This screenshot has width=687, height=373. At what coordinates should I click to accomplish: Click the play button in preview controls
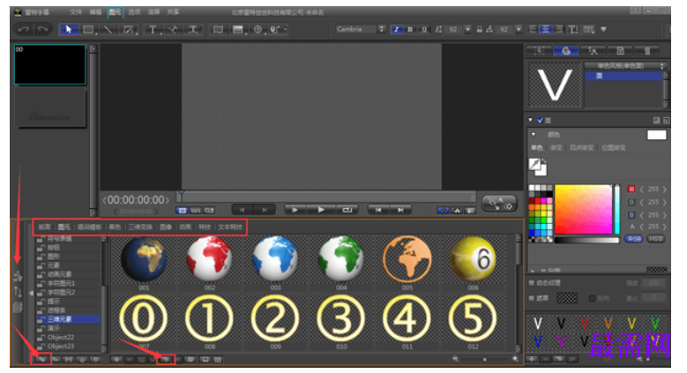(321, 210)
